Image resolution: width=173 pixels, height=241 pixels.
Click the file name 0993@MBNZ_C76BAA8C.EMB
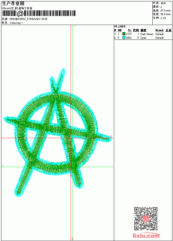click(28, 19)
